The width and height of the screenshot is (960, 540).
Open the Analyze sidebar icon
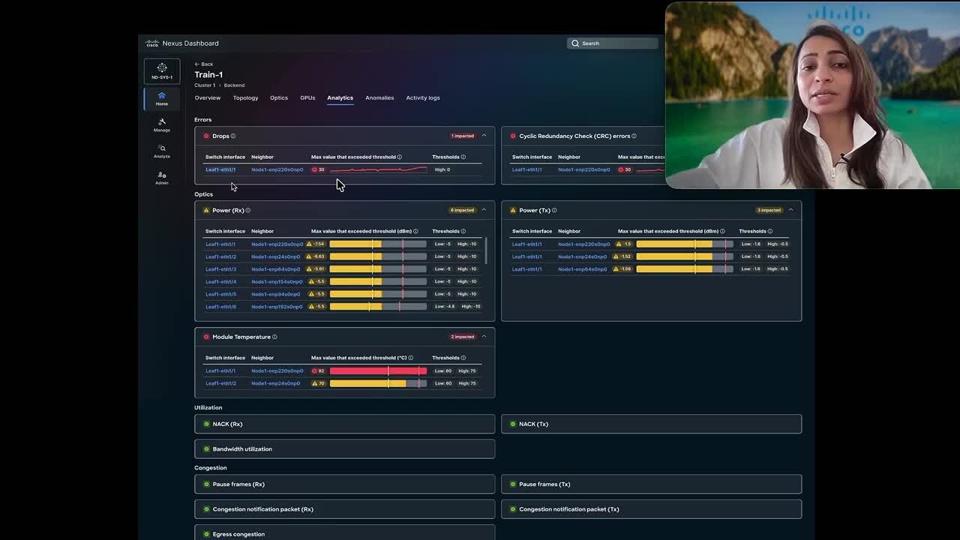pos(161,151)
